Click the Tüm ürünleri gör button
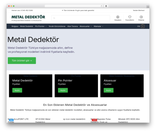Image resolution: width=156 pixels, height=132 pixels. click(x=22, y=61)
